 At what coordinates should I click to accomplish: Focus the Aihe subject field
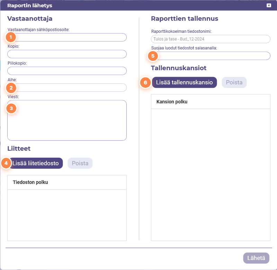(x=67, y=87)
